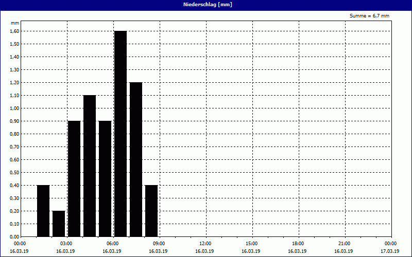Click the 0,90 bar starting at 03:00
Image resolution: width=412 pixels, height=257 pixels.
tap(74, 178)
